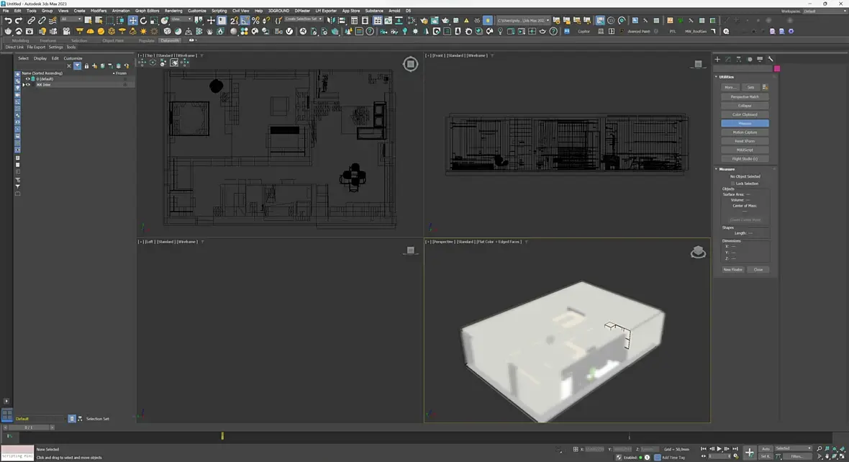Open the Workspaces dropdown set to Default
Screen dimensions: 849x462
pos(823,11)
